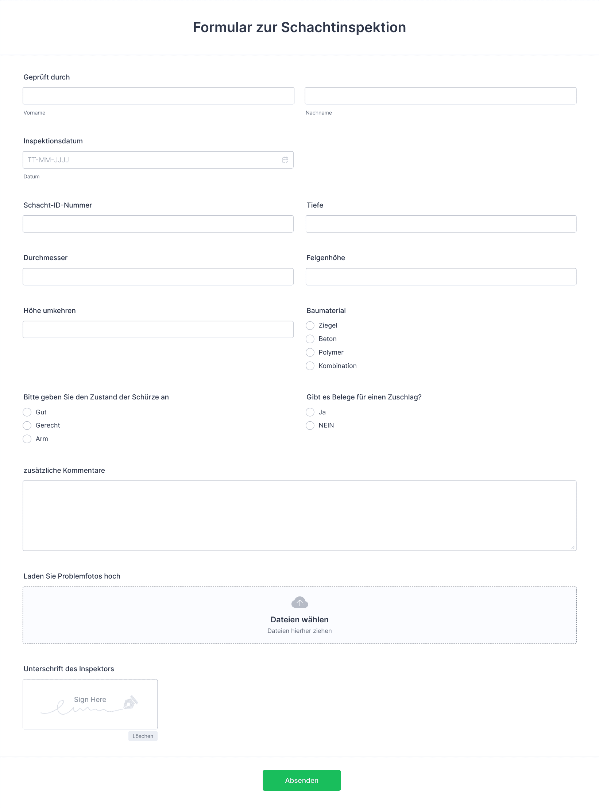Select the Gerecht radio option
Screen dimensions: 599x808
click(x=27, y=425)
